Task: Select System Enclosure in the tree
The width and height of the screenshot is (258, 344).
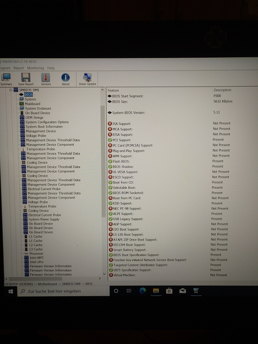Action: point(38,109)
